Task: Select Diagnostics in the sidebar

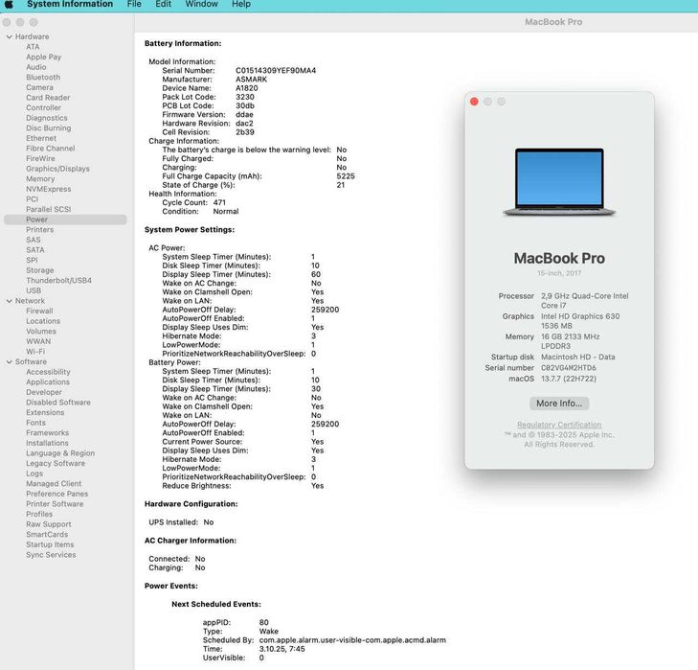Action: coord(47,118)
